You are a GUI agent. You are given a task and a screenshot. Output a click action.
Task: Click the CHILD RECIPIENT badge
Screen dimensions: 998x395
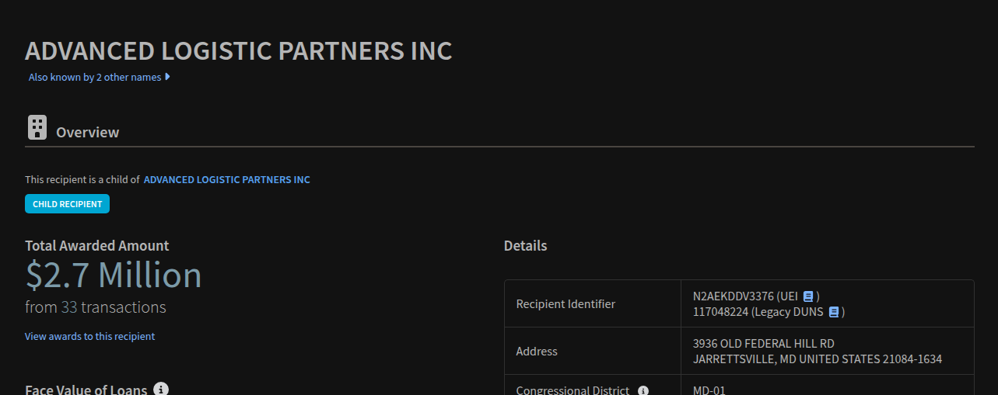[67, 204]
